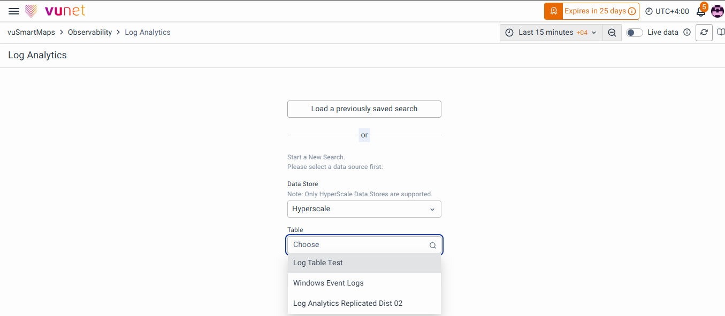
Task: Click the Live data info icon
Action: 687,33
